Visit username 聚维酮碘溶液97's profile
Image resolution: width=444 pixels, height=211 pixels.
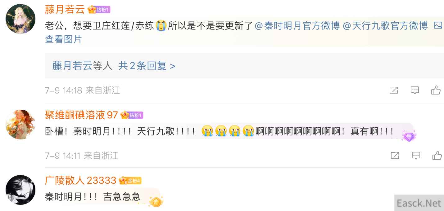pos(82,115)
